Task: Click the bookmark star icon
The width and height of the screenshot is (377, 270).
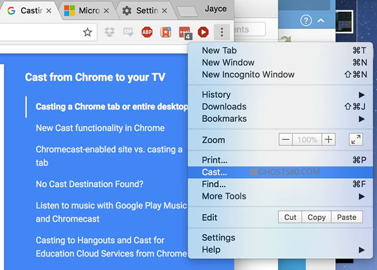Action: 88,32
